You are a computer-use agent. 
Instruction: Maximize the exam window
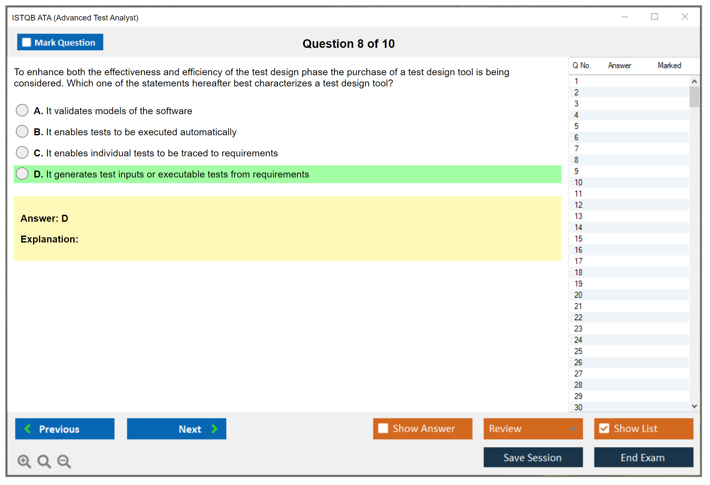tap(654, 17)
